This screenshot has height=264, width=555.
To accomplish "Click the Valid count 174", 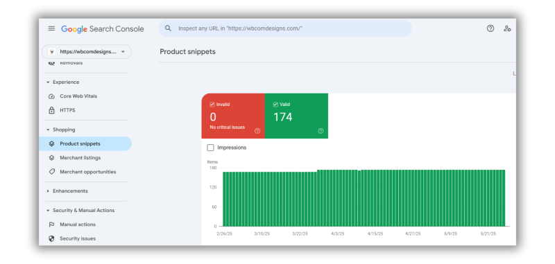I will click(283, 117).
